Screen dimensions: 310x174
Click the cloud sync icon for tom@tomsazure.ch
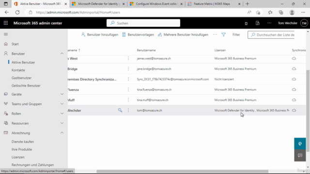[294, 110]
